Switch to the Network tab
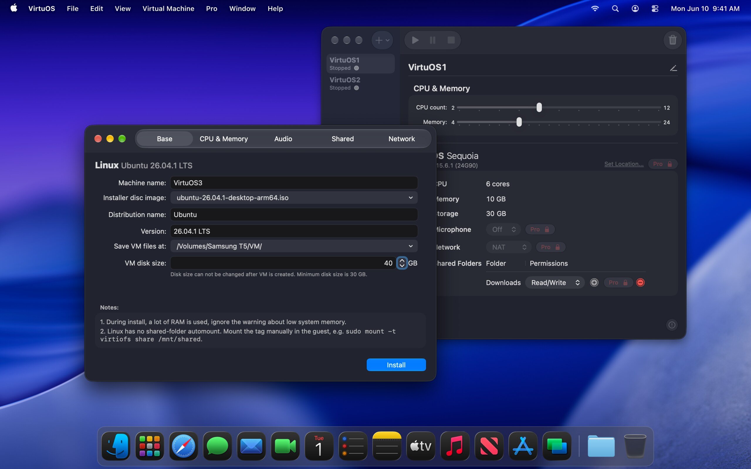The height and width of the screenshot is (469, 751). [x=402, y=139]
